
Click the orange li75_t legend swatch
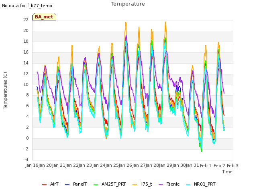tap(135, 185)
